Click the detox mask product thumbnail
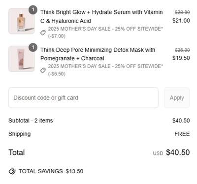The image size is (197, 184). [x=22, y=59]
